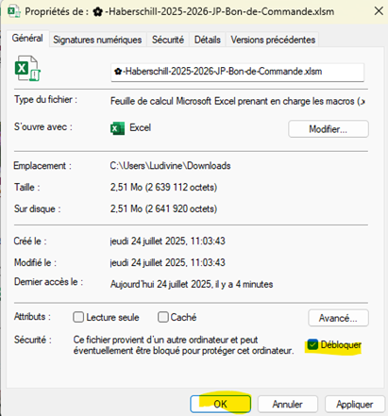The image size is (388, 416).
Task: Click the large Excel macro workbook icon
Action: [27, 68]
